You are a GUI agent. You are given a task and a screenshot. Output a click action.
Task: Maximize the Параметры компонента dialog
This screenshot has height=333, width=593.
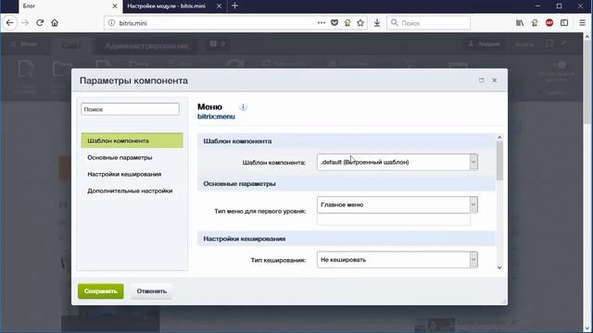(482, 80)
